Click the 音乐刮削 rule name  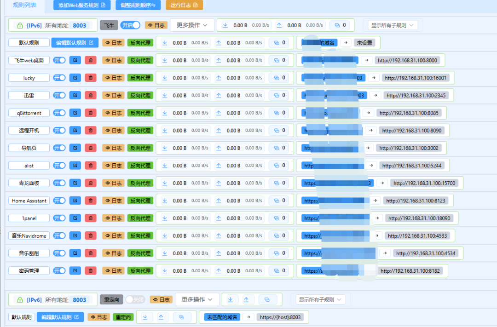point(29,253)
